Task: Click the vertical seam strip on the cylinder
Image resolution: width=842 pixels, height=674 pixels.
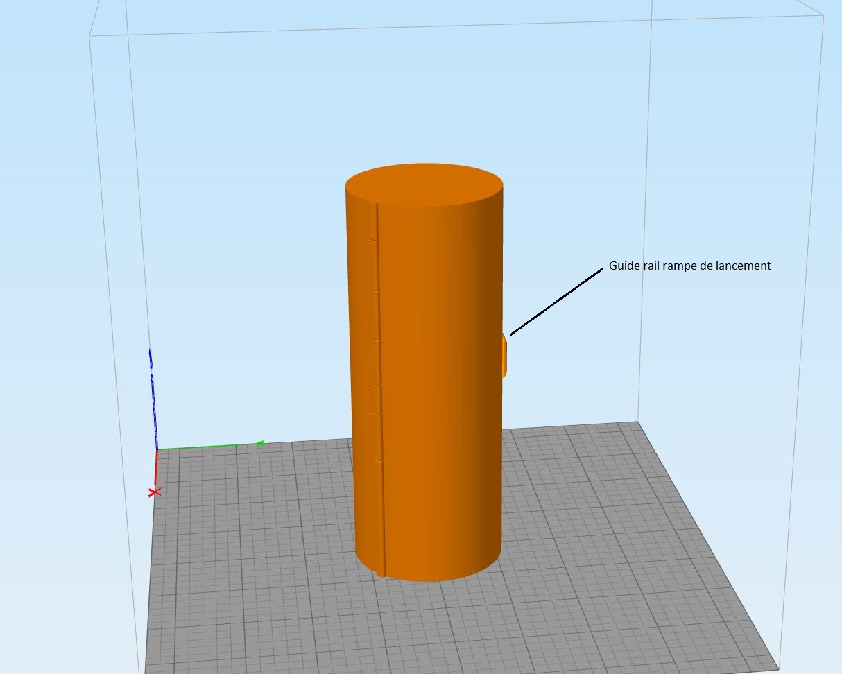Action: pyautogui.click(x=378, y=388)
